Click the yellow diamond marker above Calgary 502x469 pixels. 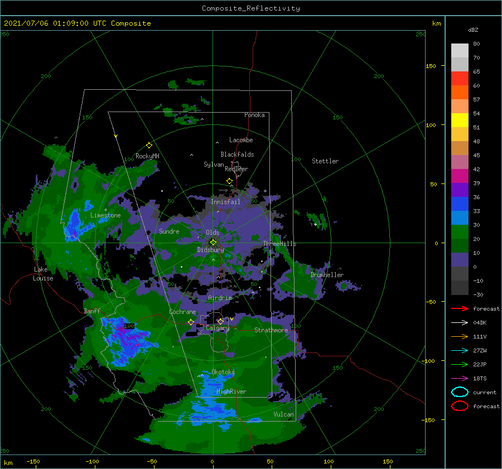point(220,321)
